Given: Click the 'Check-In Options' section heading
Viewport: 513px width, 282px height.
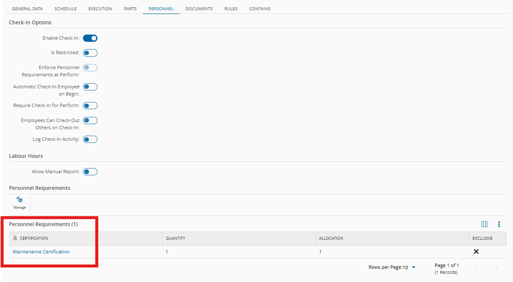Looking at the screenshot, I should click(30, 23).
